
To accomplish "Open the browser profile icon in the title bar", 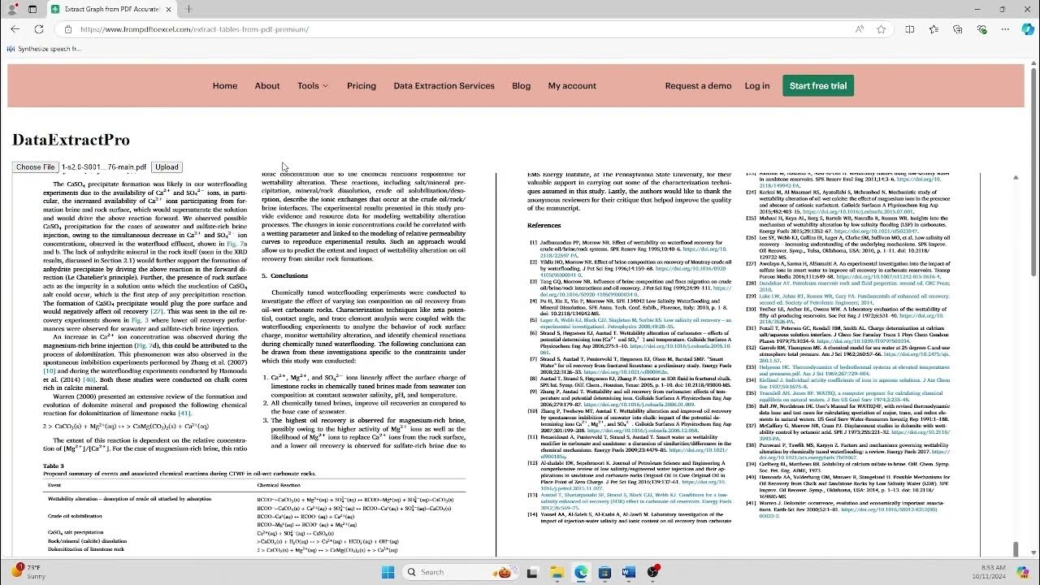I will [x=13, y=9].
